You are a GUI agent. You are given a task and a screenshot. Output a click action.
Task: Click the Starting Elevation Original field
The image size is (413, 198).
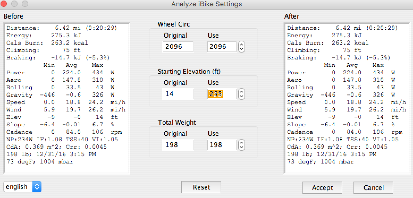tap(178, 94)
